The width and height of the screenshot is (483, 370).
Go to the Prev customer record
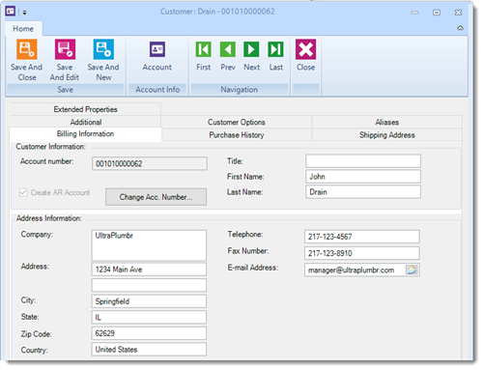(228, 49)
